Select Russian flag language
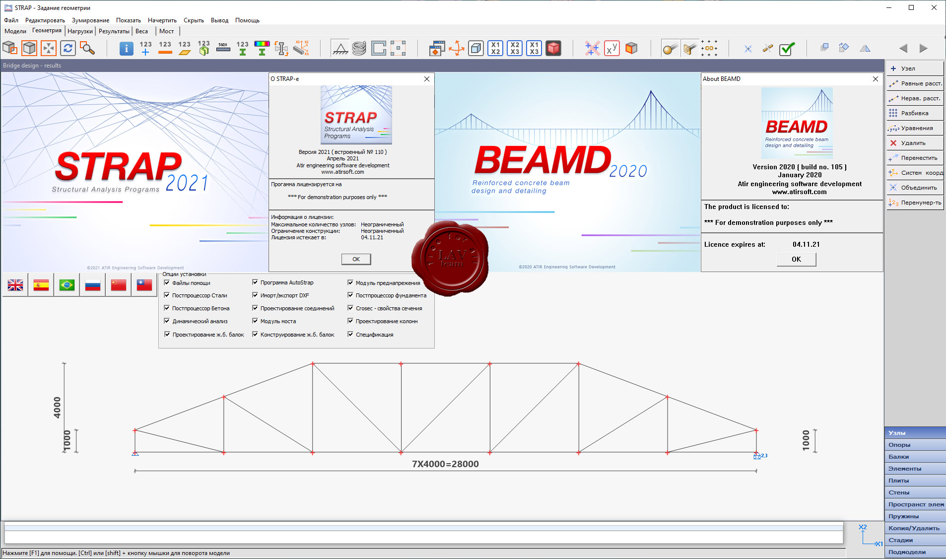 (x=92, y=285)
